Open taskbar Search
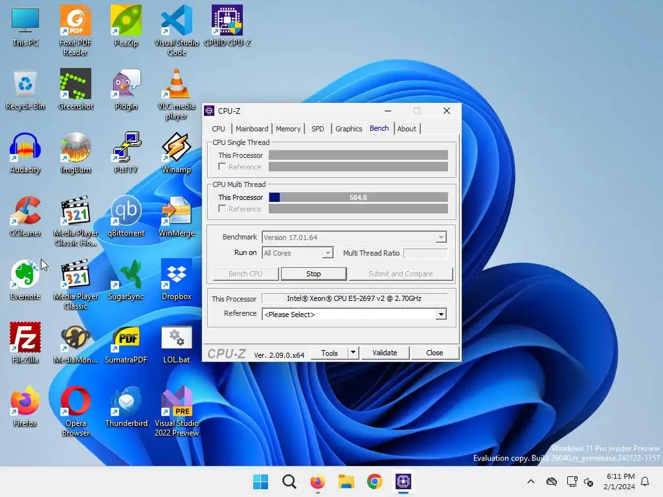The width and height of the screenshot is (663, 497). tap(289, 481)
